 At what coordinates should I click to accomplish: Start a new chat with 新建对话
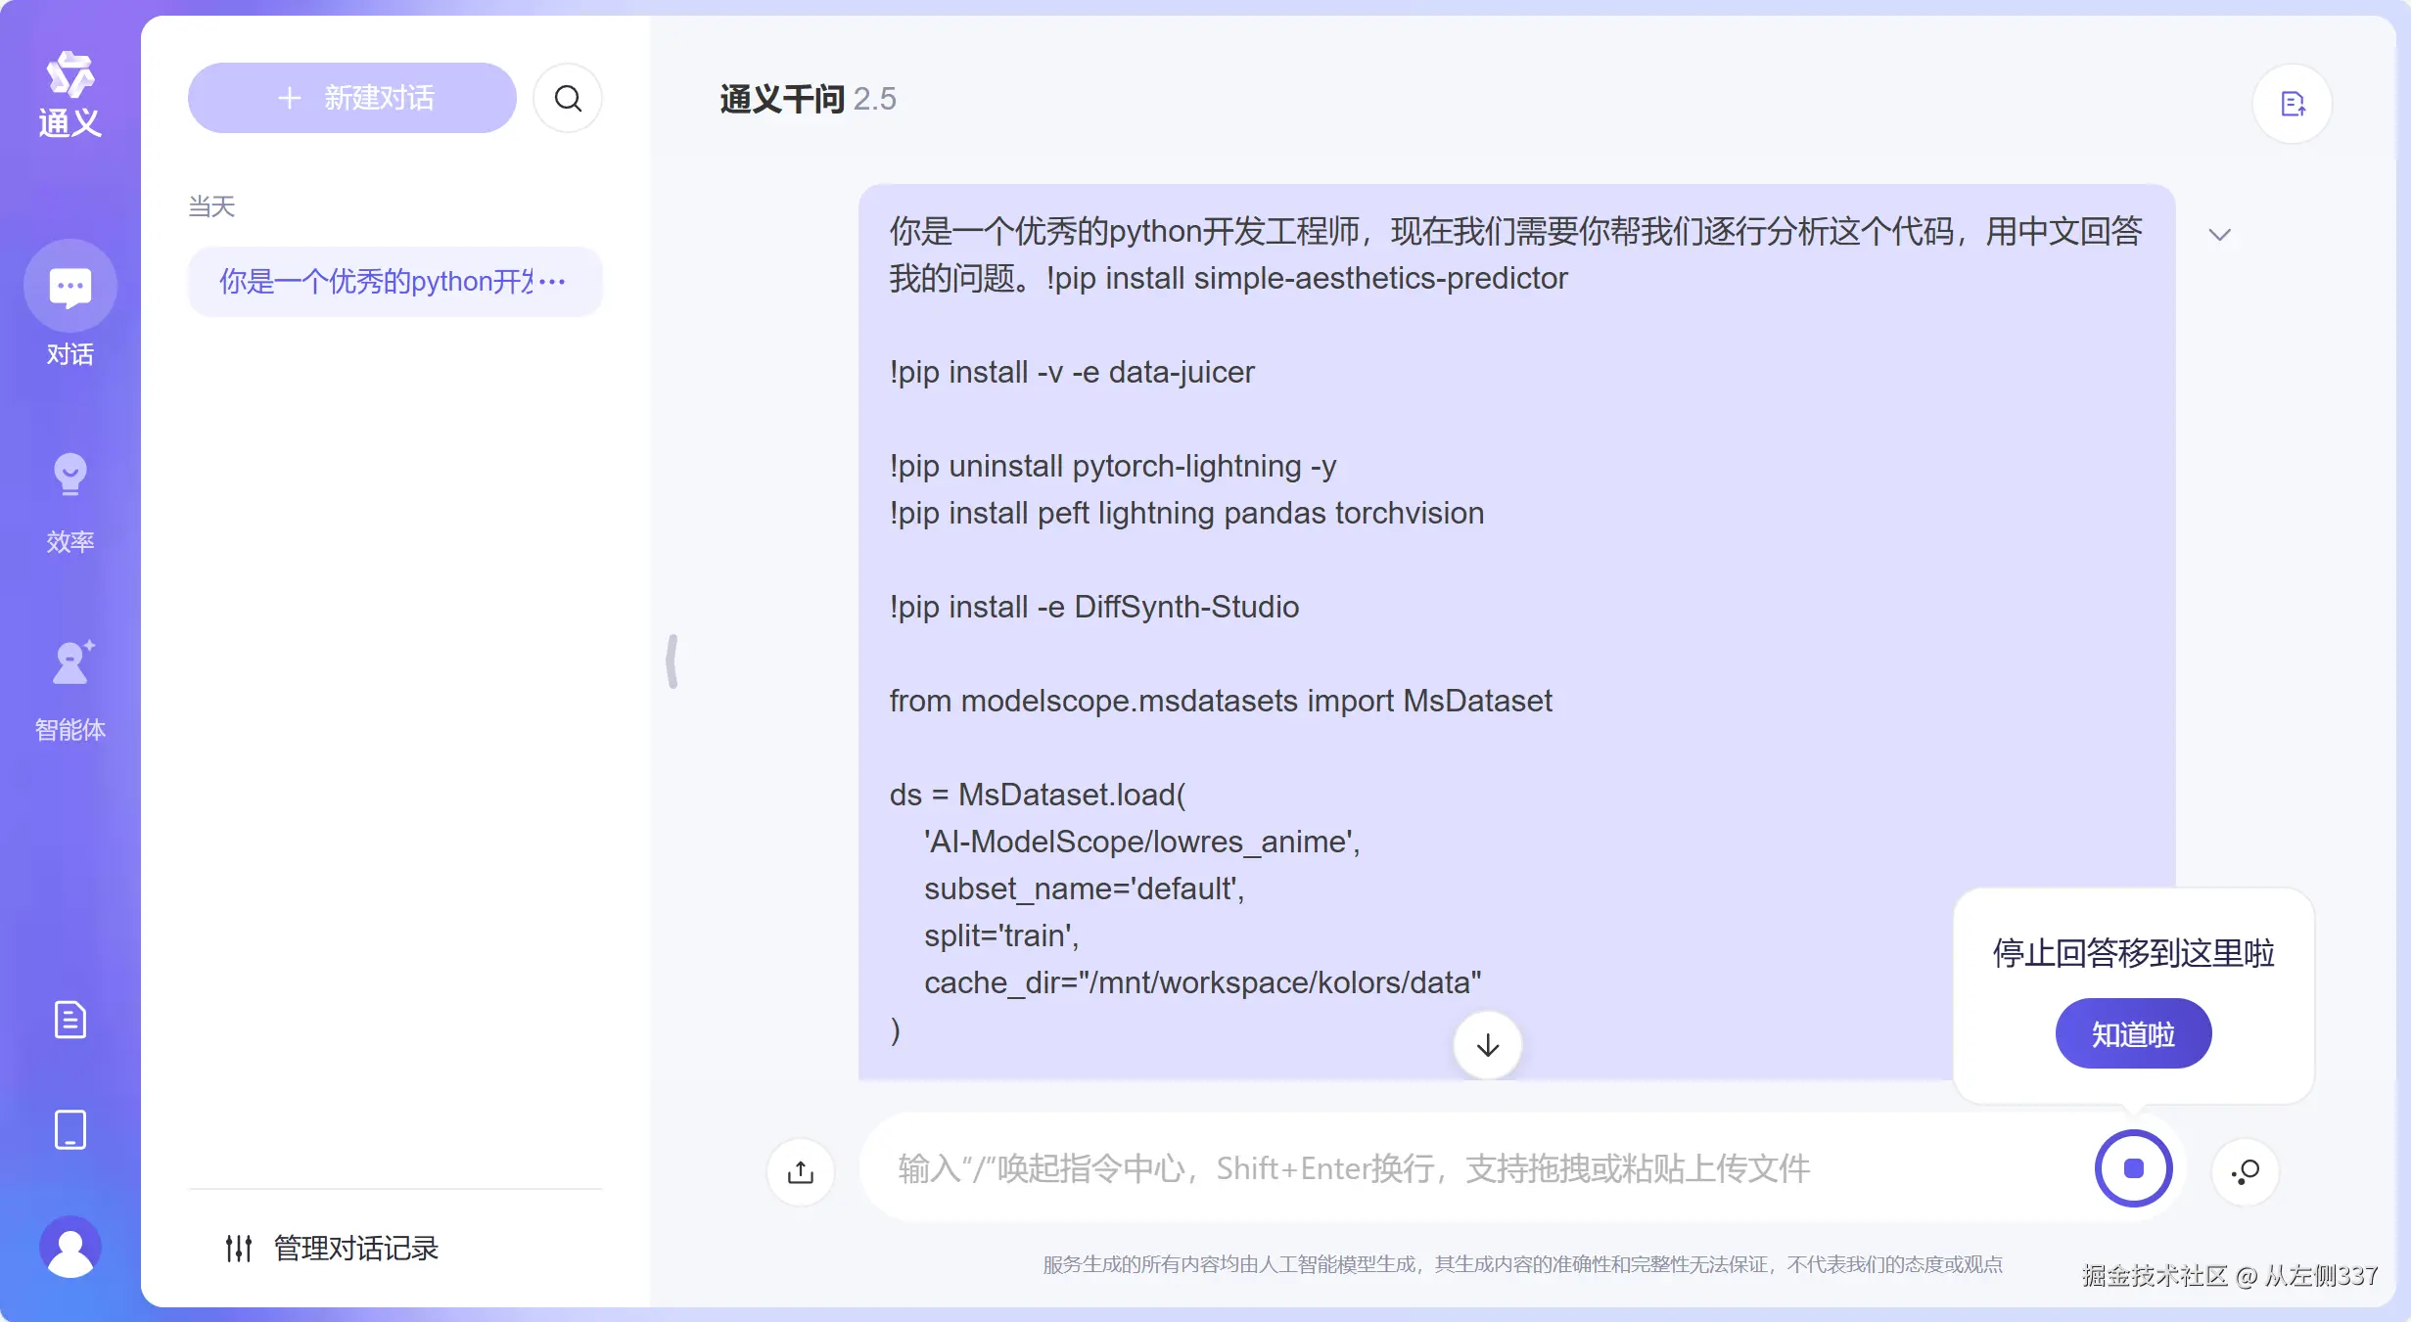coord(351,98)
